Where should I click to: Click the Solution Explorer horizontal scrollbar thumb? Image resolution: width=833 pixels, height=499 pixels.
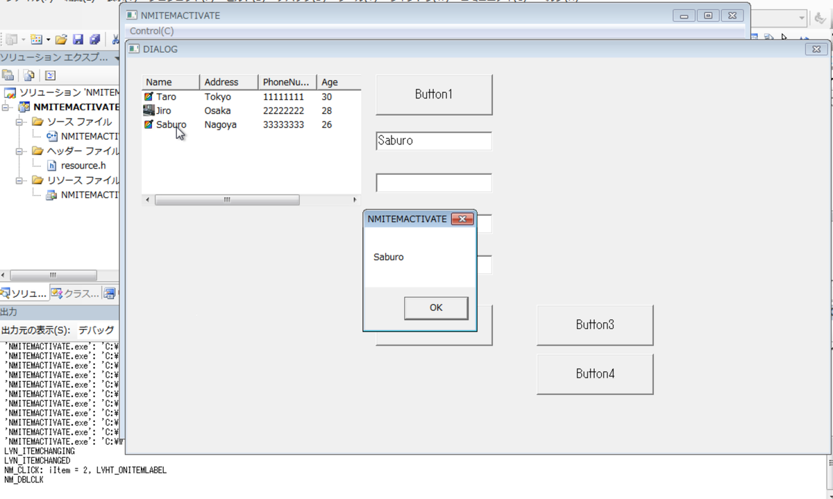[53, 276]
